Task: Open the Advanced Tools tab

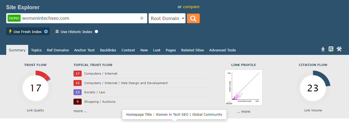Action: click(222, 50)
